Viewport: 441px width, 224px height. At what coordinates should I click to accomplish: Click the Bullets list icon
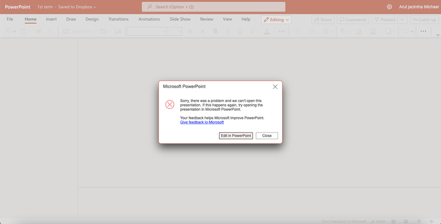(296, 31)
